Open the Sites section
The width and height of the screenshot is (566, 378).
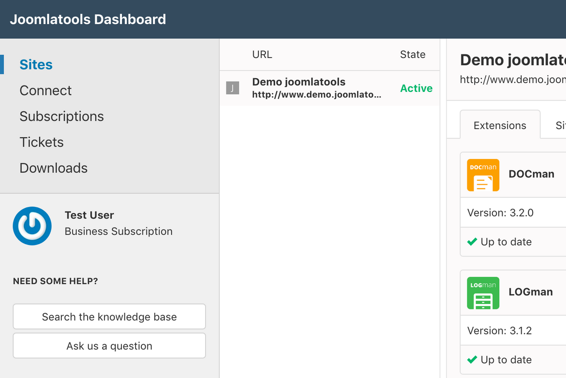[x=36, y=65]
